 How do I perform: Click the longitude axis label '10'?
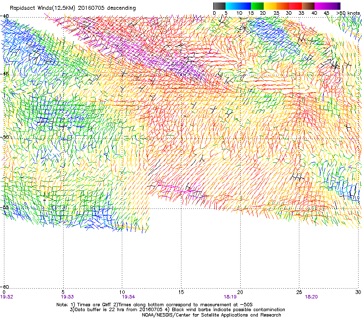(x=122, y=292)
